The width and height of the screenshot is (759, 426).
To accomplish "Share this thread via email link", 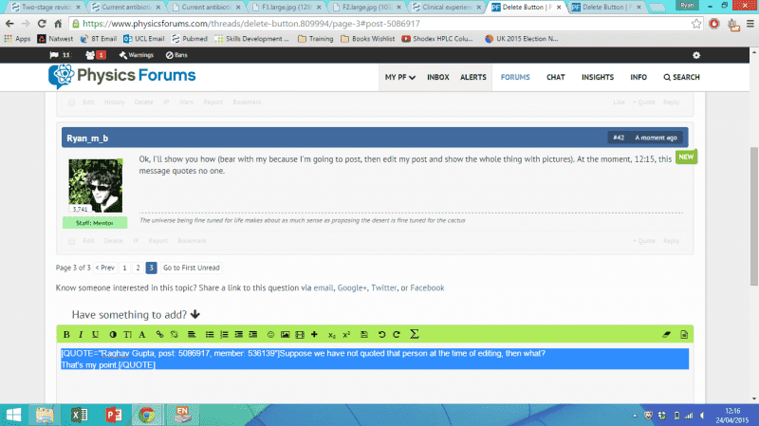I will click(324, 288).
